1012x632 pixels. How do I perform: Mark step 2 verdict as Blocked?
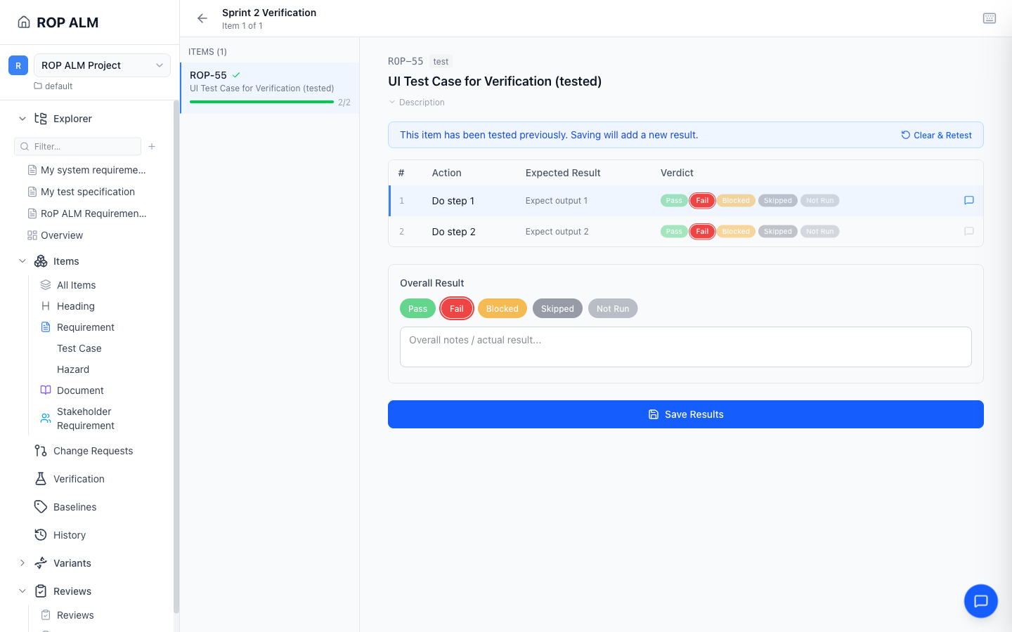click(x=736, y=231)
